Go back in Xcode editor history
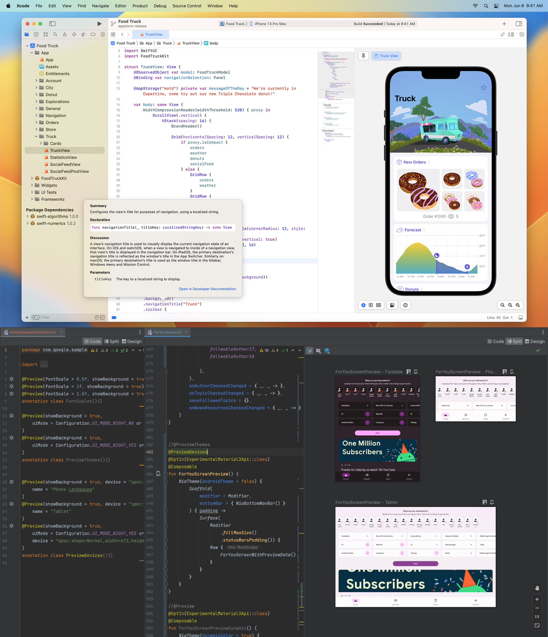This screenshot has width=548, height=637. pos(122,35)
